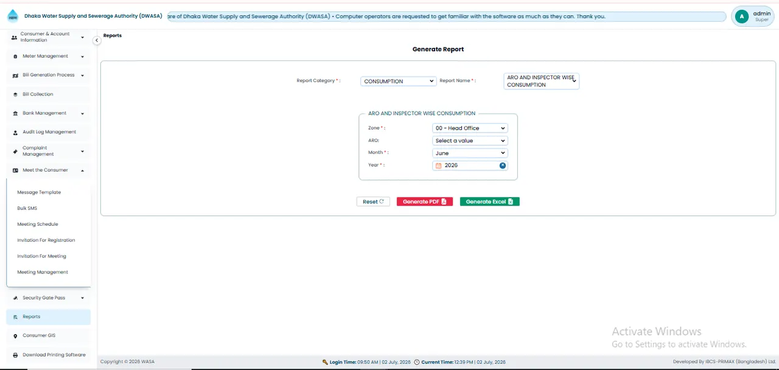Open the Report Name dropdown
Image resolution: width=779 pixels, height=370 pixels.
click(x=542, y=81)
